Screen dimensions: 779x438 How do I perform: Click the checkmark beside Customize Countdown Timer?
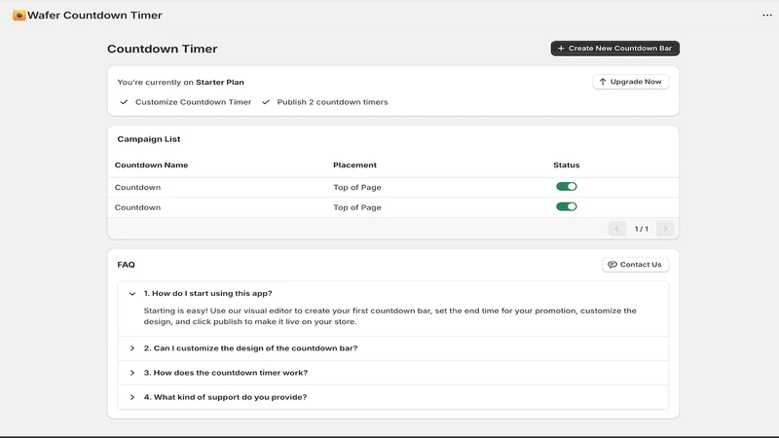tap(124, 102)
